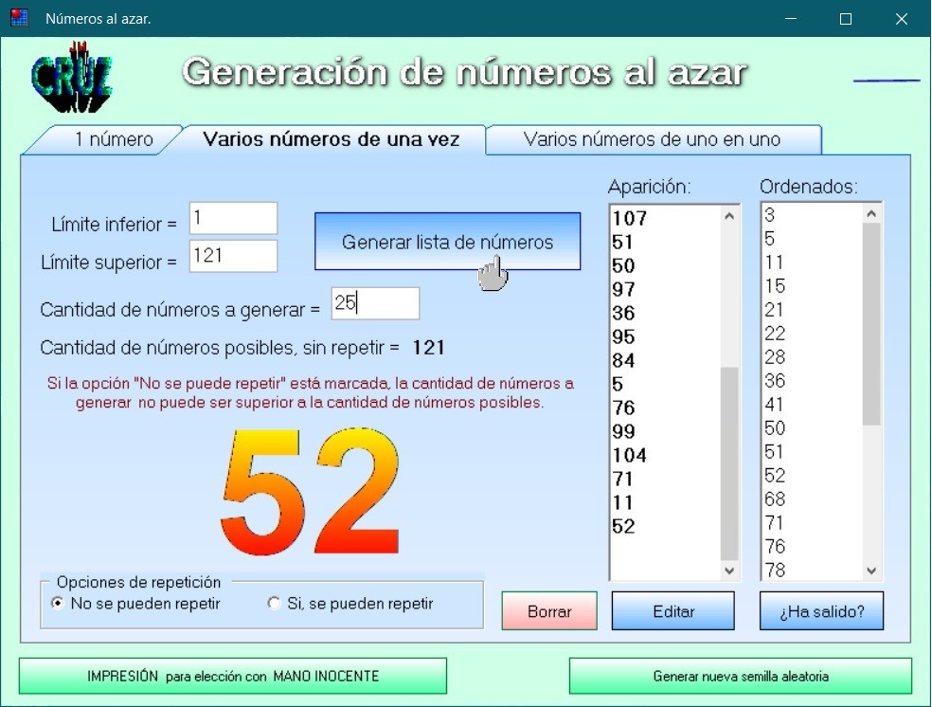
Task: Click the 'Límite inferior' input field
Action: point(233,218)
